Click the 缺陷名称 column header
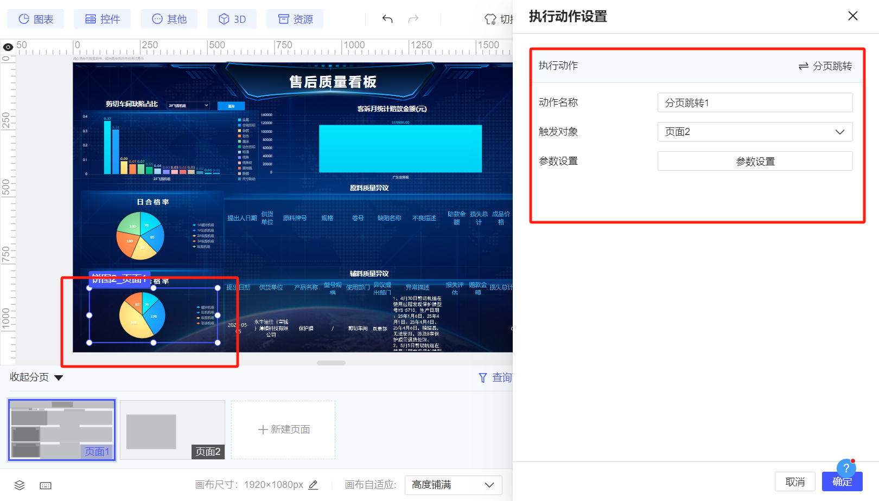This screenshot has height=501, width=879. [389, 218]
